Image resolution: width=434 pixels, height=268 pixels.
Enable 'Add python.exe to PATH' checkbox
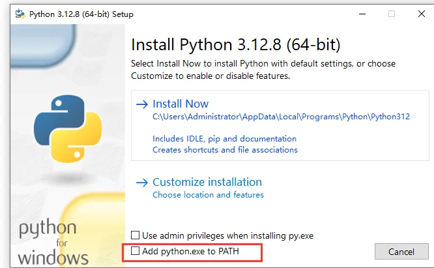tap(136, 250)
